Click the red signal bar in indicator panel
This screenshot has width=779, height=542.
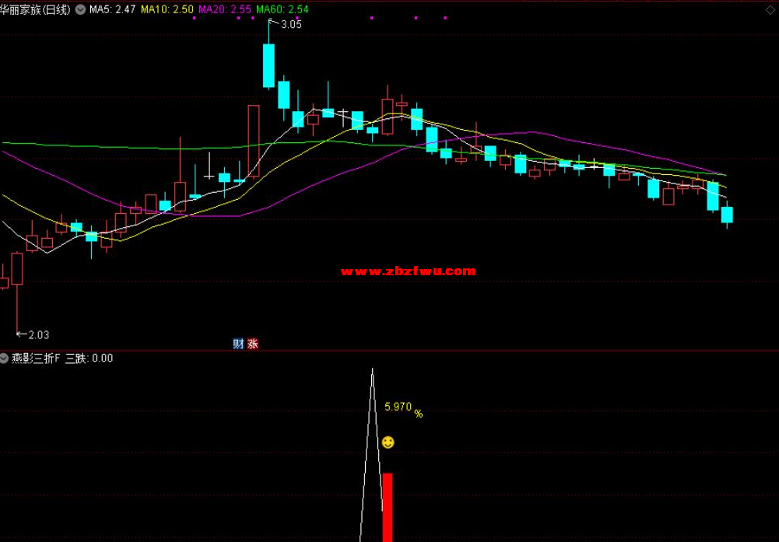[x=388, y=507]
